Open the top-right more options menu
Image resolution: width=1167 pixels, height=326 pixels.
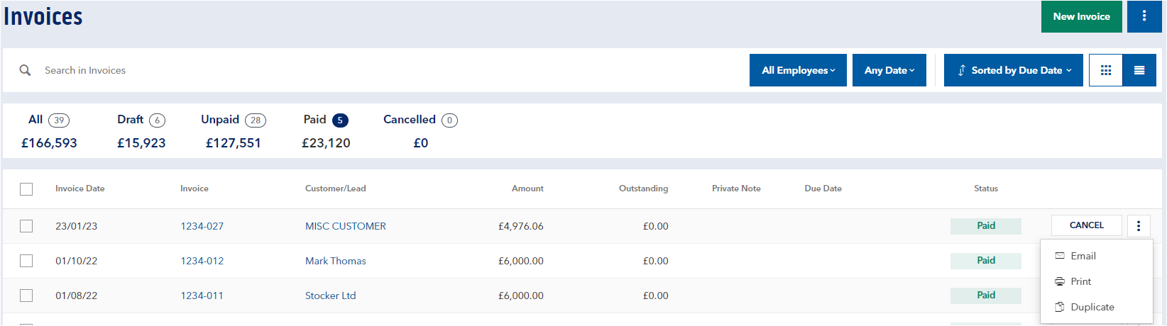click(1144, 16)
